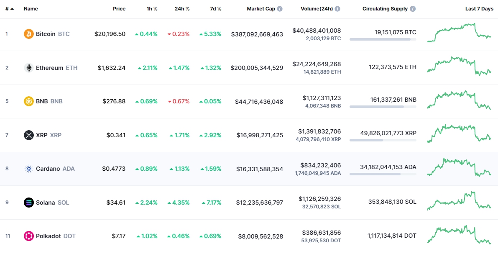Image resolution: width=498 pixels, height=254 pixels.
Task: Sort table by 24h % column
Action: [182, 9]
